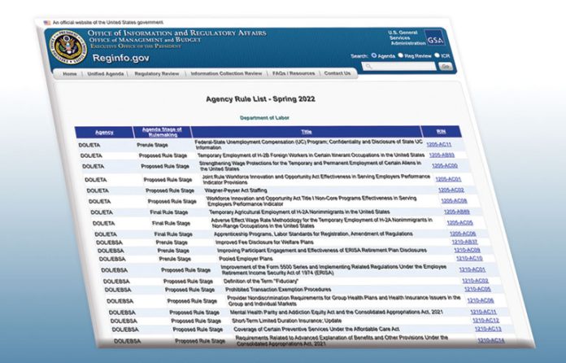The image size is (566, 363).
Task: Open RIN link 1205-AC02
Action: (451, 190)
